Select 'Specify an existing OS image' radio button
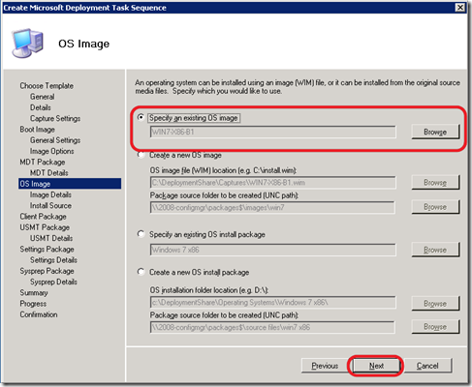The height and width of the screenshot is (387, 472). coord(141,117)
